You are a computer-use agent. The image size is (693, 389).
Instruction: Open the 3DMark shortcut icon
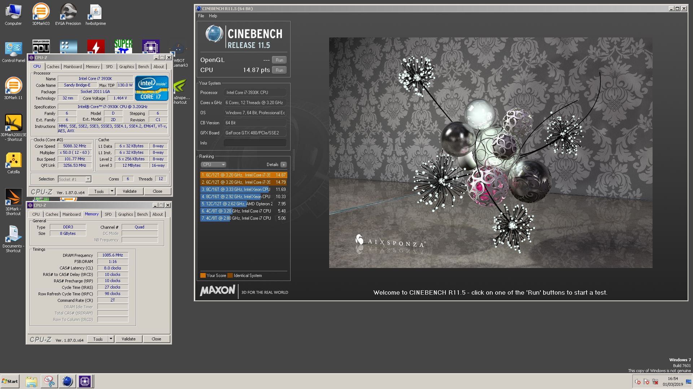[x=13, y=202]
